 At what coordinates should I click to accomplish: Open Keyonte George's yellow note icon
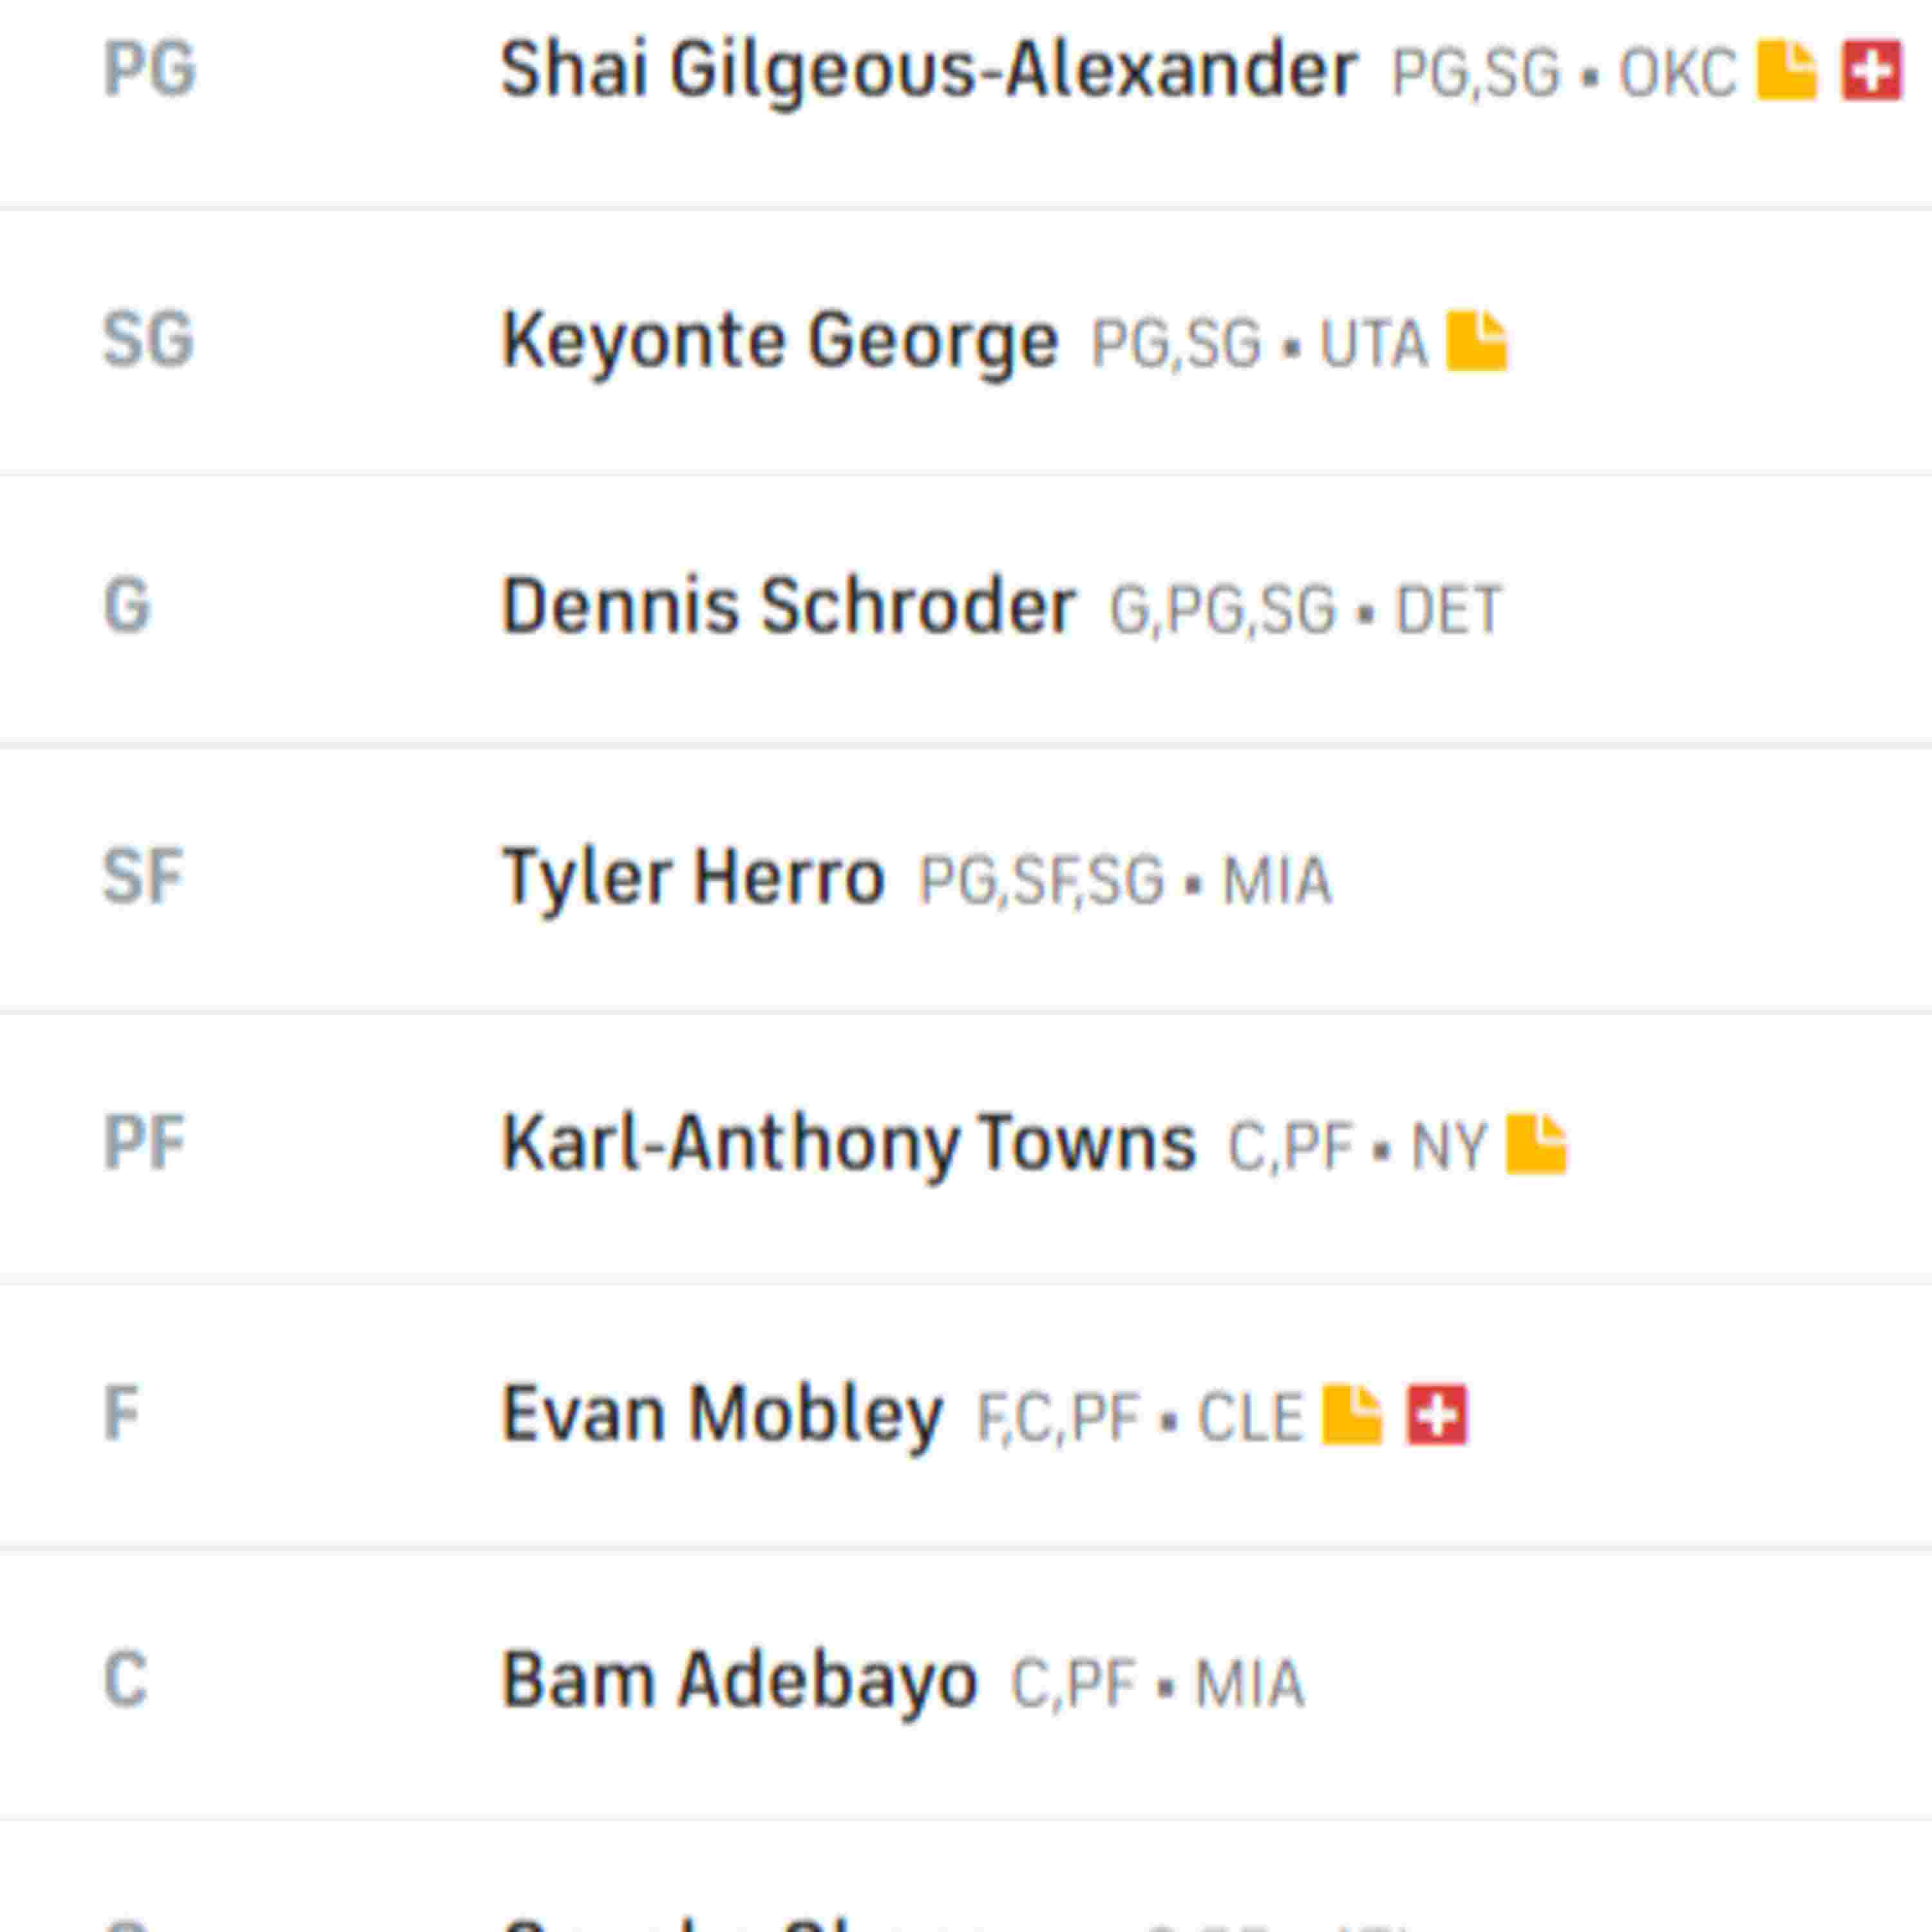pyautogui.click(x=1476, y=342)
